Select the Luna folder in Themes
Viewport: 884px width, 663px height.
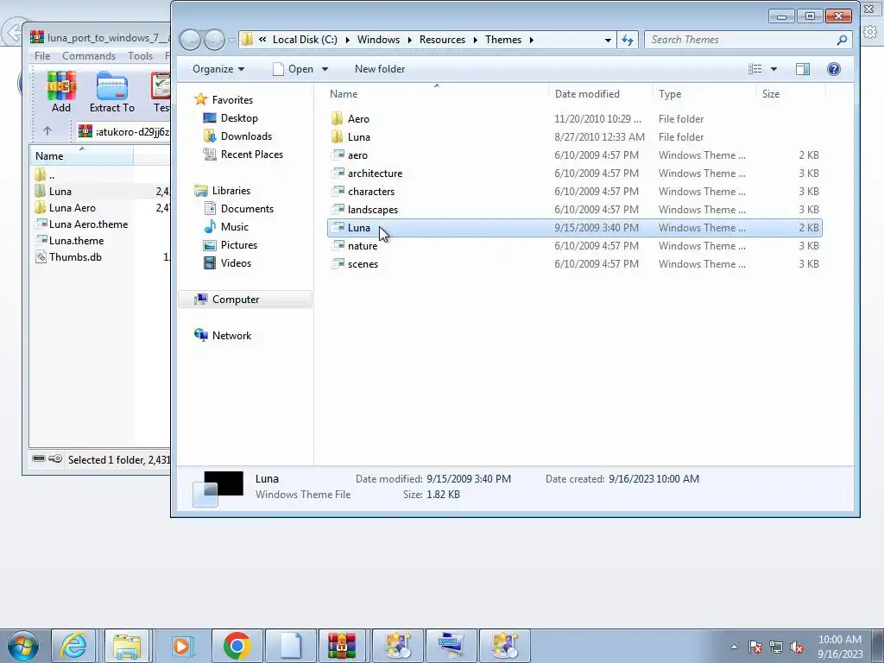pos(574,137)
